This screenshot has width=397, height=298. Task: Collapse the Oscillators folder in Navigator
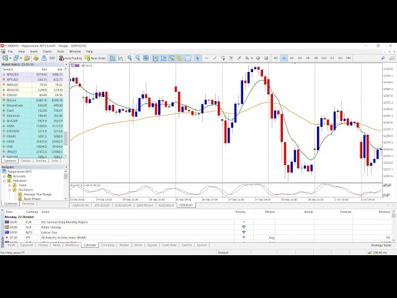[10, 189]
